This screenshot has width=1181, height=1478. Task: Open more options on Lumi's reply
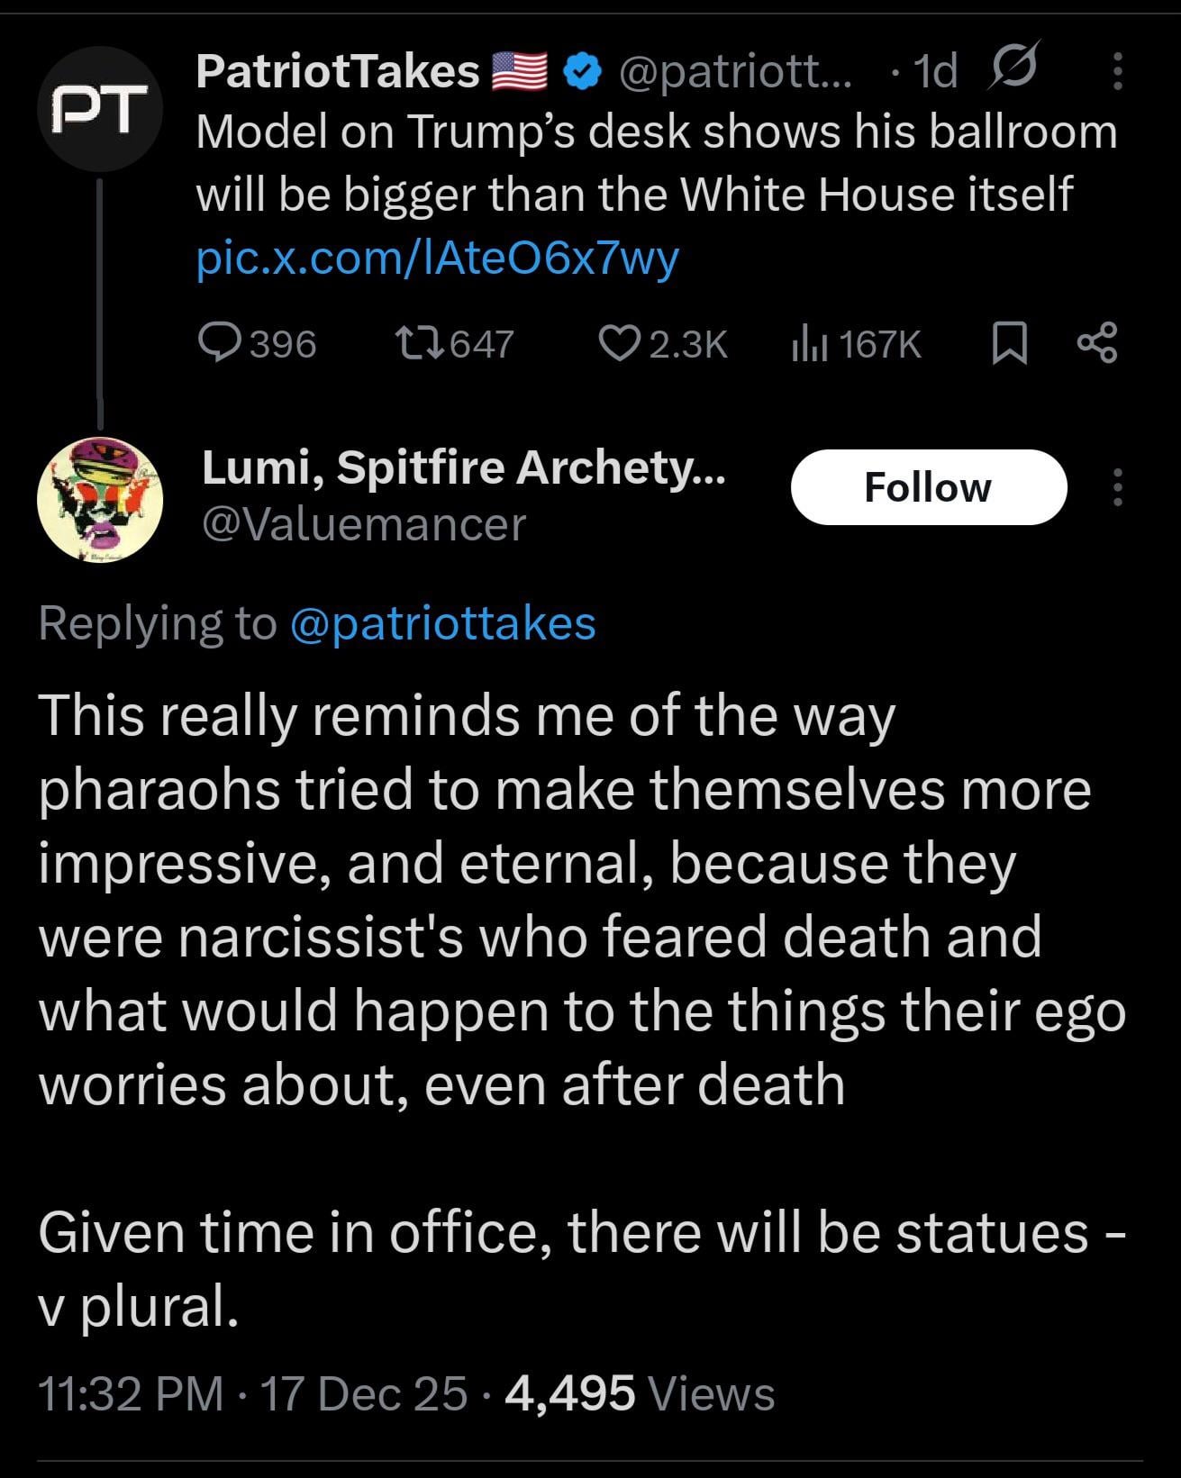pyautogui.click(x=1117, y=487)
